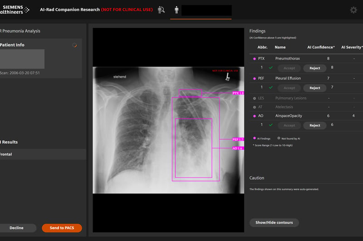The height and width of the screenshot is (241, 363).
Task: Click the Findings heading
Action: [x=257, y=31]
